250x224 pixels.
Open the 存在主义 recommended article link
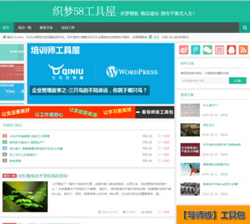[209, 125]
